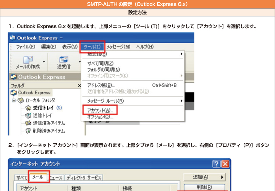Open the 送受信 toolbar dropdown arrow

(79, 62)
